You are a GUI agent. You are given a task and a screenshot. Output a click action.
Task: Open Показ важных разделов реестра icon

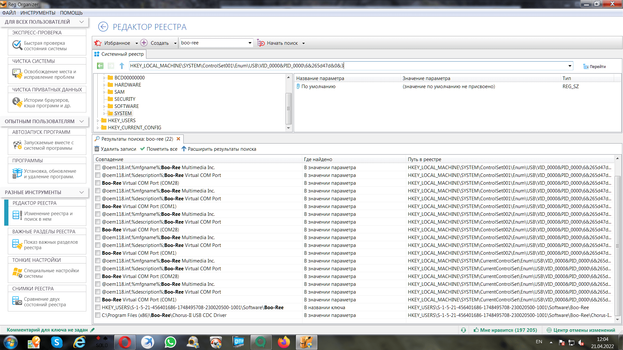tap(17, 244)
